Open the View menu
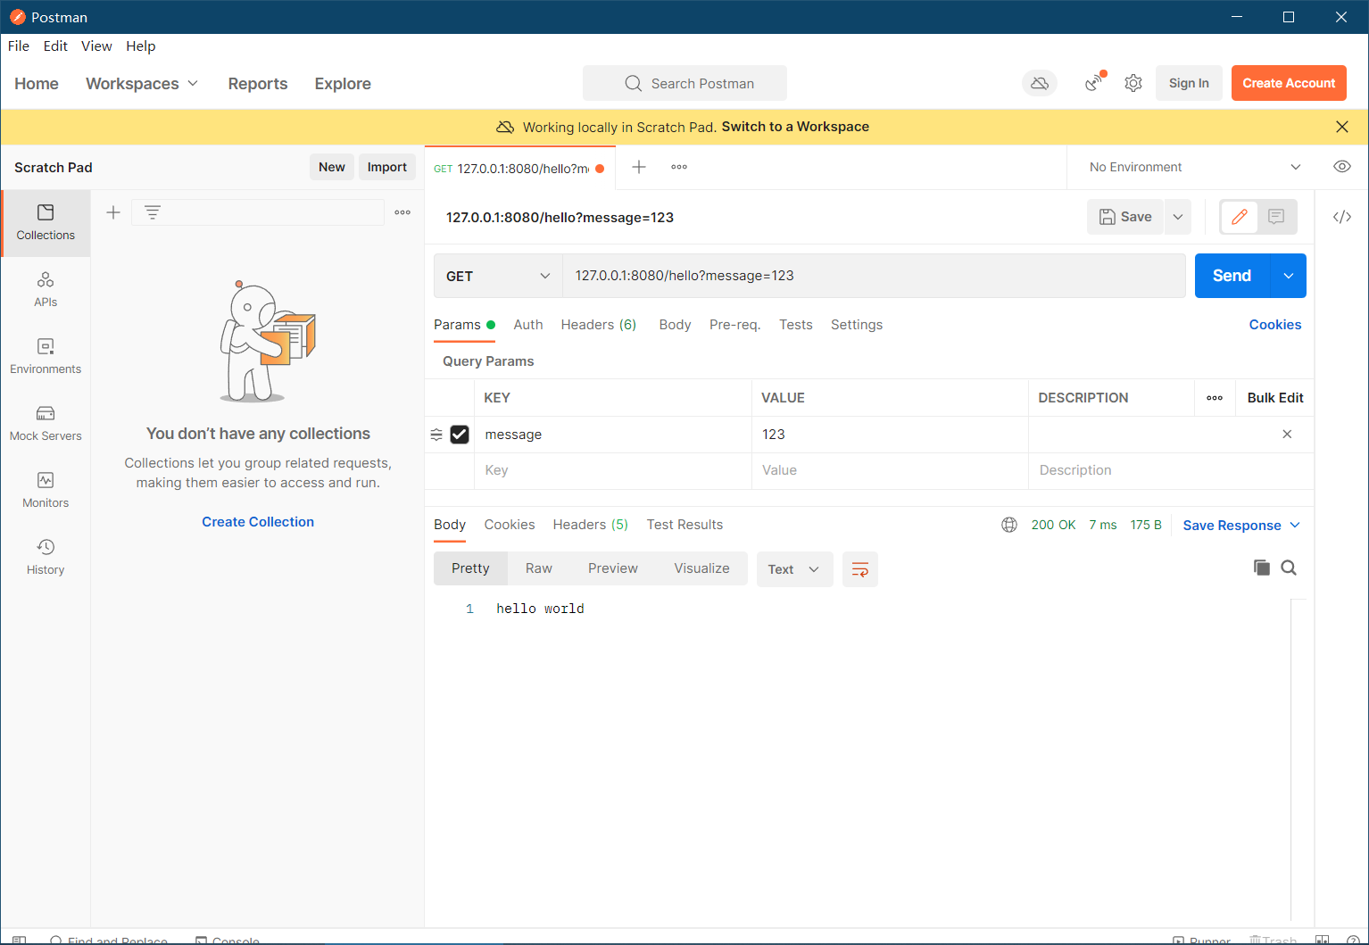 [x=96, y=46]
